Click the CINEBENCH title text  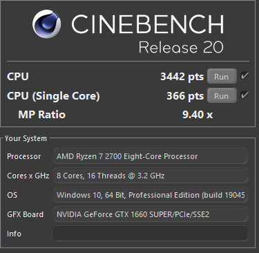tap(148, 24)
